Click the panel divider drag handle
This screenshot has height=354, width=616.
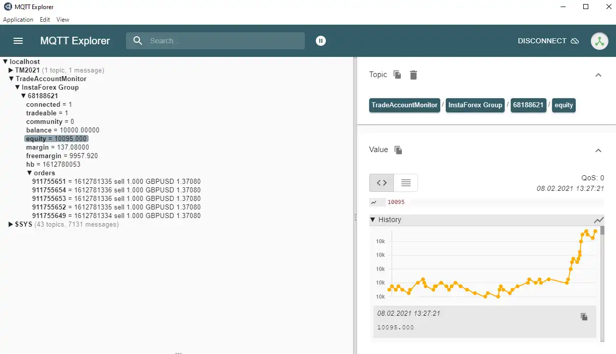click(x=355, y=218)
